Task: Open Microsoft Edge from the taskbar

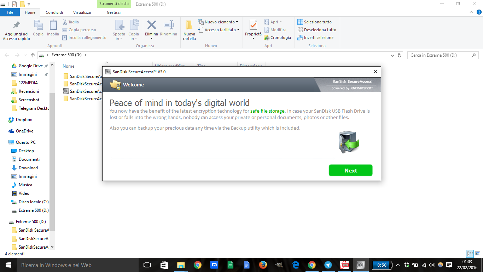Action: tap(296, 265)
